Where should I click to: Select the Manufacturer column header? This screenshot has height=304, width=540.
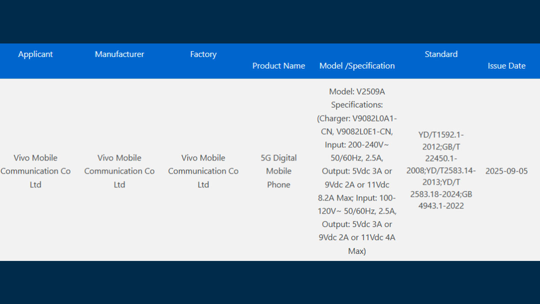pyautogui.click(x=119, y=54)
